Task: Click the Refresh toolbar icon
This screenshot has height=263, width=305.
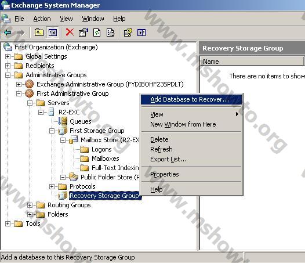Action: [97, 33]
